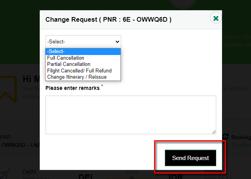Click the yellow bookmark icon on left

coord(8,89)
